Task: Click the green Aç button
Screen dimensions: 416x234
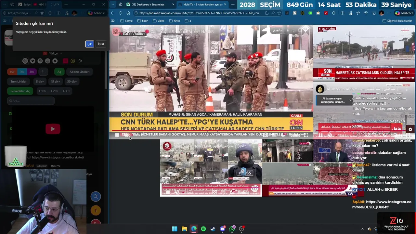Action: [59, 72]
